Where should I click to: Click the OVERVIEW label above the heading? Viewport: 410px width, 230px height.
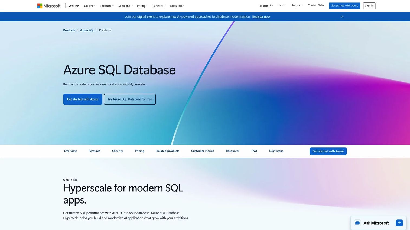[x=70, y=180]
